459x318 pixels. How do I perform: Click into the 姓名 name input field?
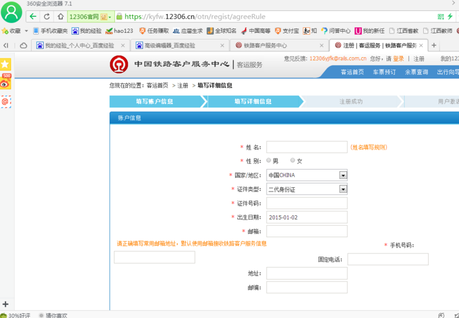pyautogui.click(x=307, y=147)
